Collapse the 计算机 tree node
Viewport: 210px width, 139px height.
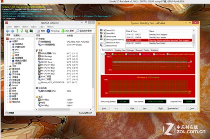point(8,42)
